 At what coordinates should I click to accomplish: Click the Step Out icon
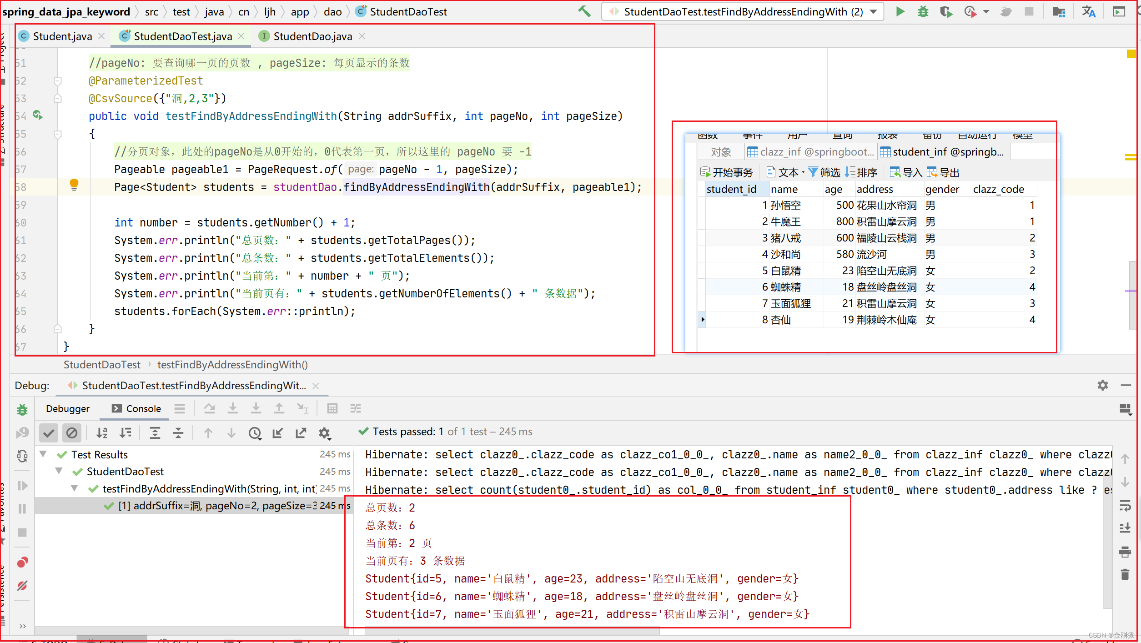(279, 409)
